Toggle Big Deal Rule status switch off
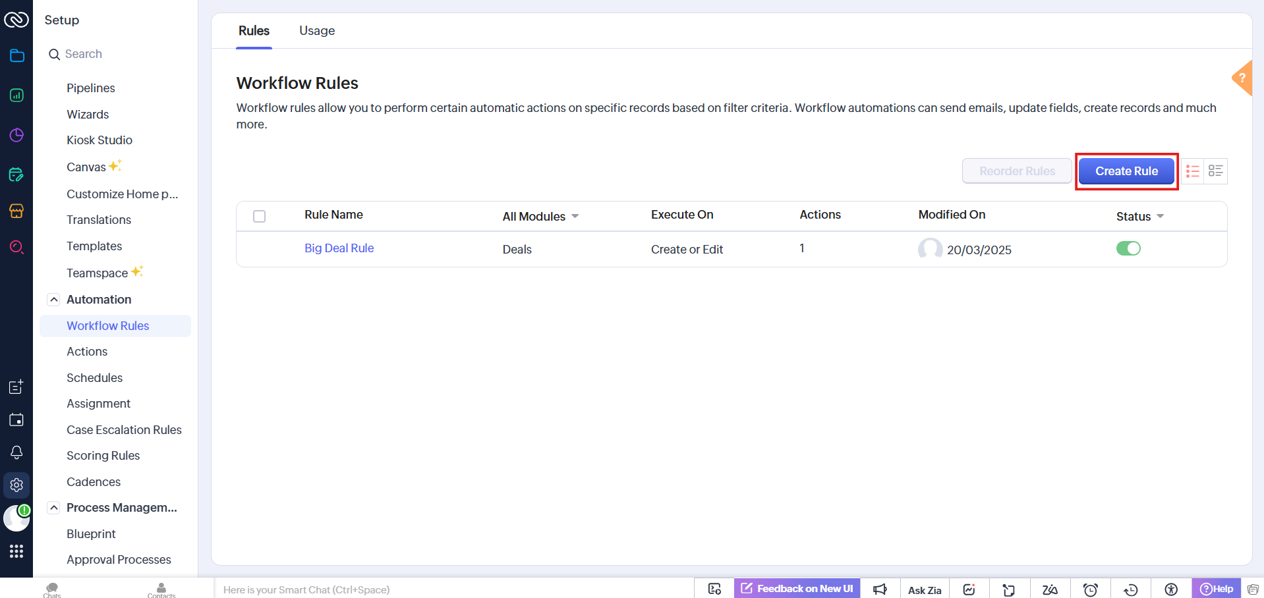The height and width of the screenshot is (598, 1264). click(1128, 248)
